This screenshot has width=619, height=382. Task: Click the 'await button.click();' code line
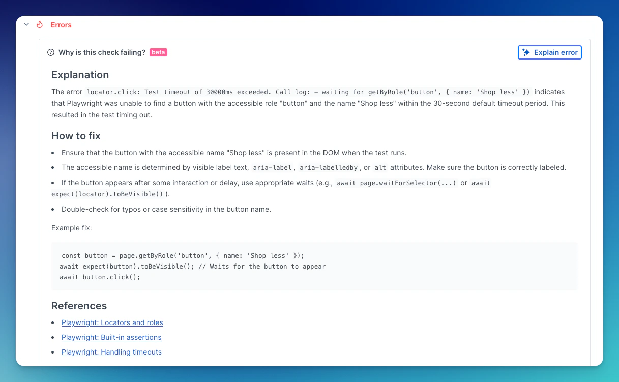[100, 277]
